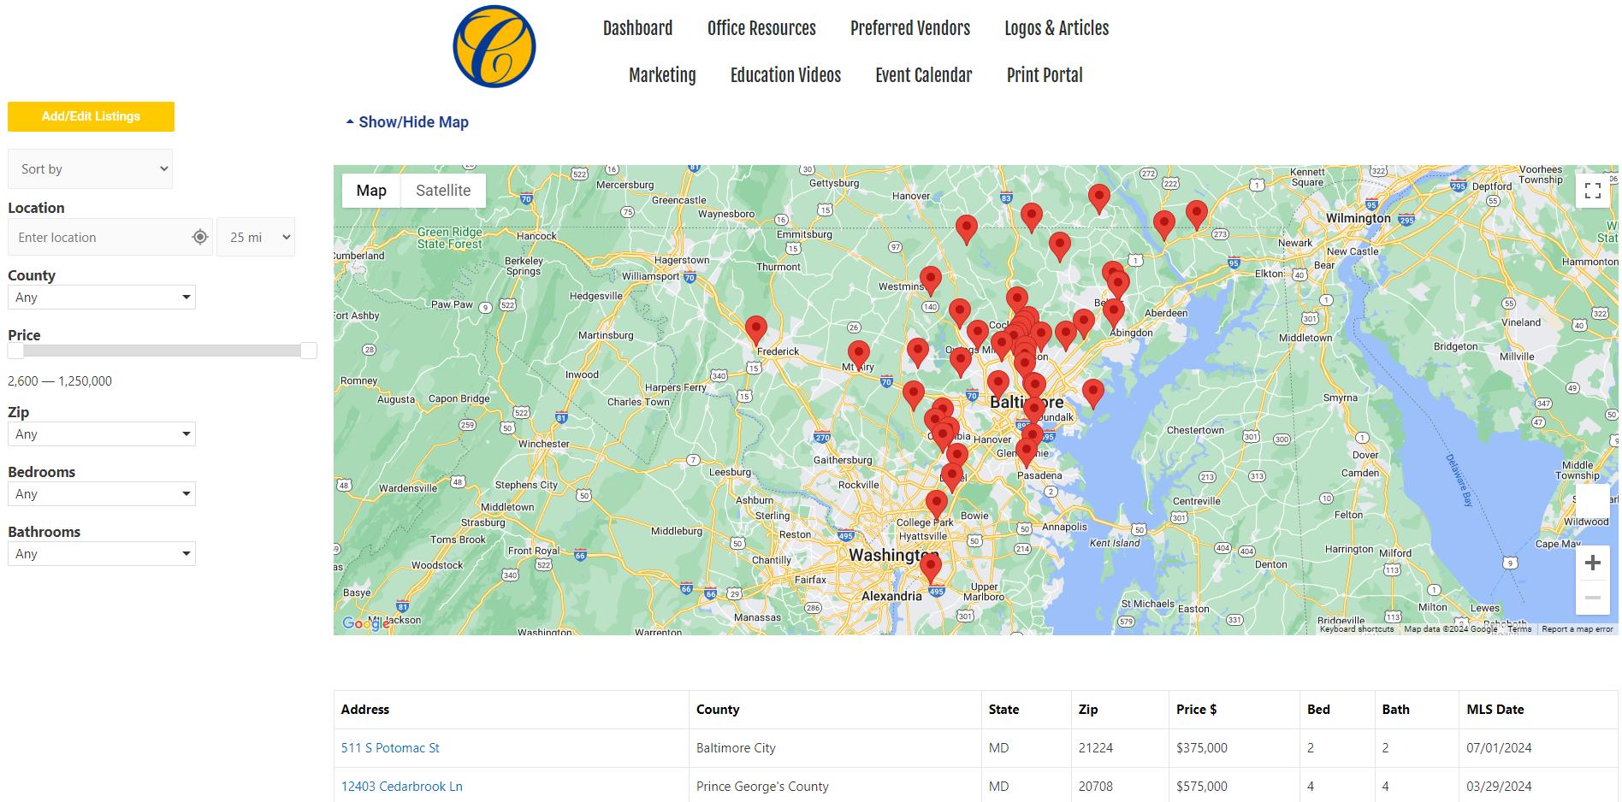This screenshot has width=1622, height=802.
Task: Navigate to Marketing
Action: pos(662,75)
